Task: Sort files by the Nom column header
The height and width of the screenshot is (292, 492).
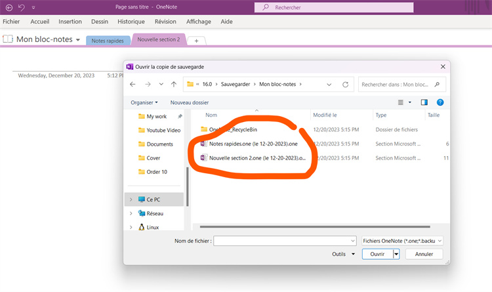Action: point(211,115)
